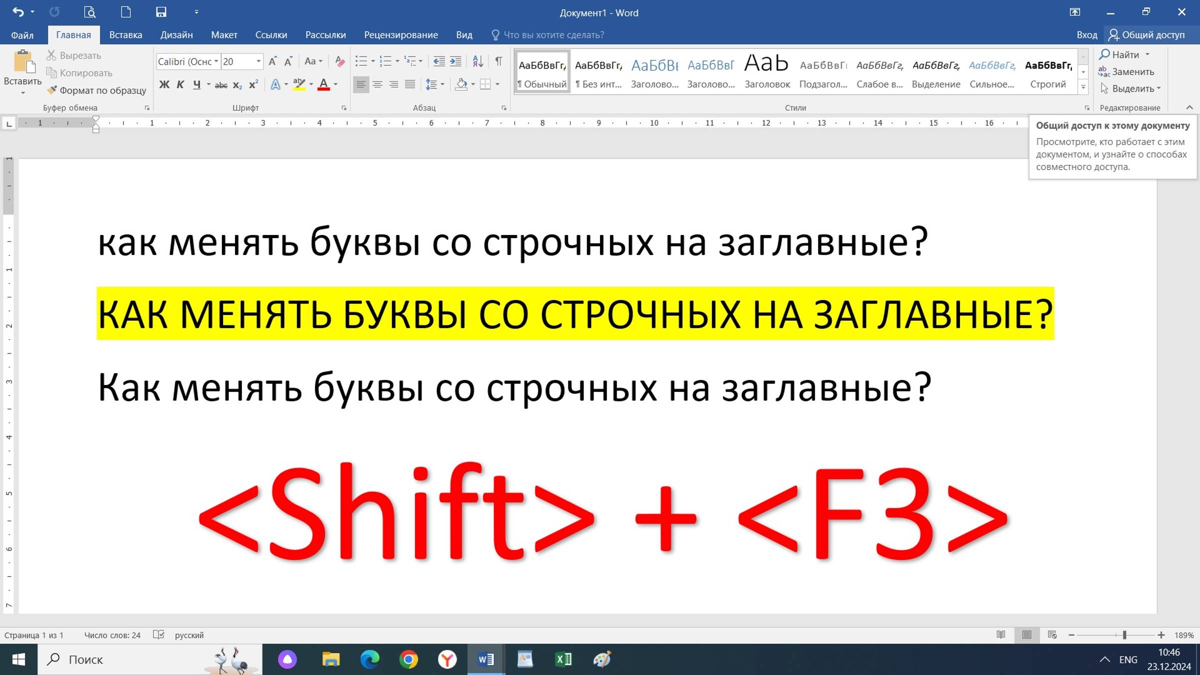Click the strikethrough abc icon

point(221,85)
